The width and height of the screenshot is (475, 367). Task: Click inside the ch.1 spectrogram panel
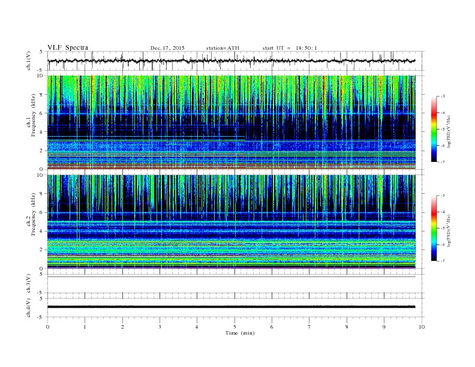[231, 122]
